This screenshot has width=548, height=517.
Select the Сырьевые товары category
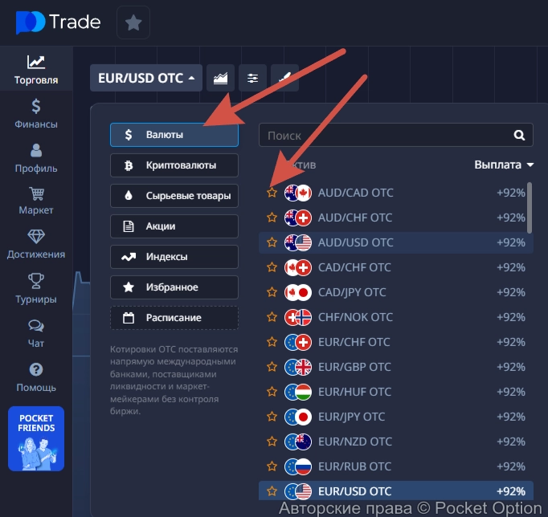174,195
